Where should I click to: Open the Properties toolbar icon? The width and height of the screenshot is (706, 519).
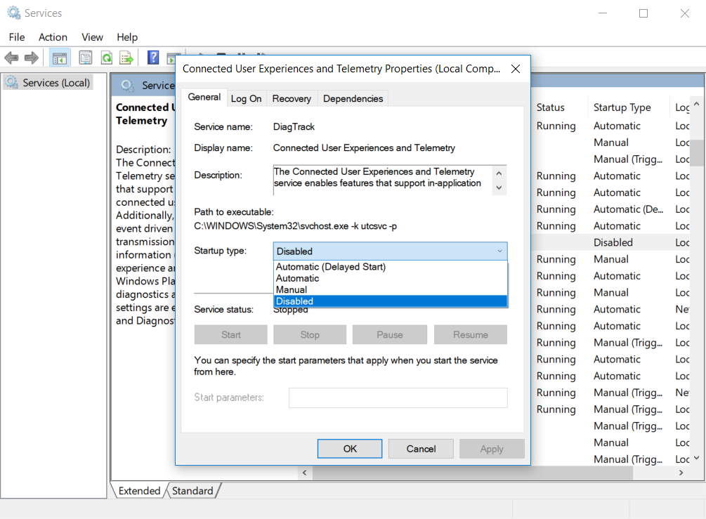pyautogui.click(x=86, y=58)
